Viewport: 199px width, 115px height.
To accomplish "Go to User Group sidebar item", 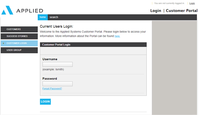I will pyautogui.click(x=19, y=50).
